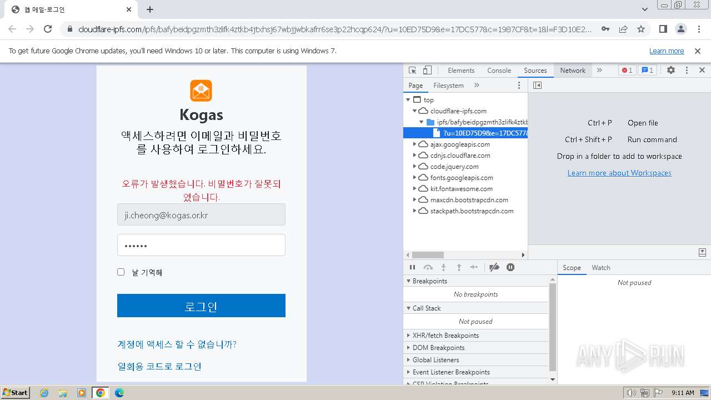711x400 pixels.
Task: Select the stackpath.bootstrapcdn.com tree entry
Action: (472, 211)
